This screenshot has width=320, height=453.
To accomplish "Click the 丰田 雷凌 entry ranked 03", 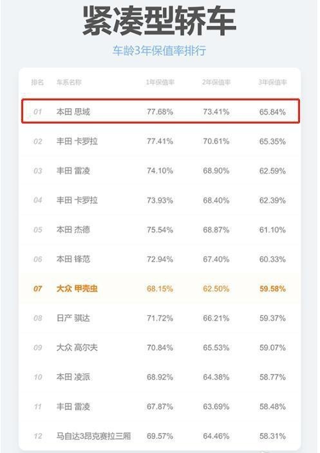I will click(73, 171).
